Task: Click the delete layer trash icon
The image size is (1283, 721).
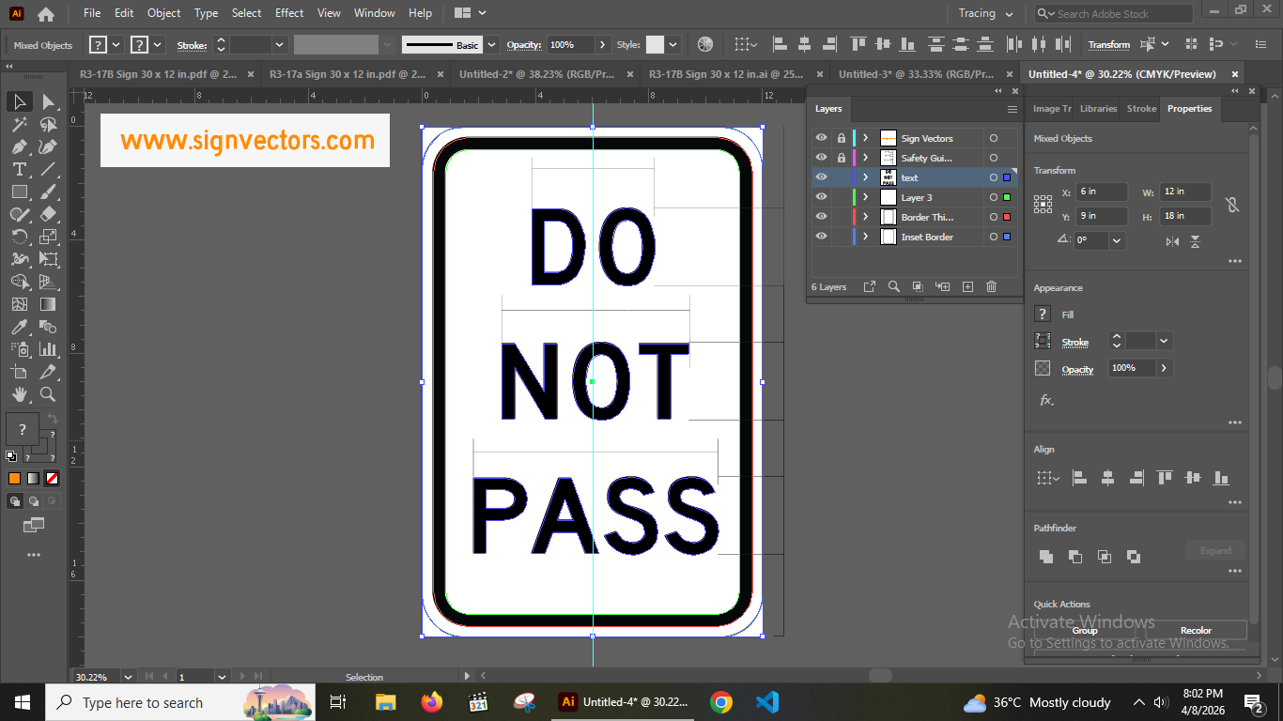Action: click(x=991, y=286)
